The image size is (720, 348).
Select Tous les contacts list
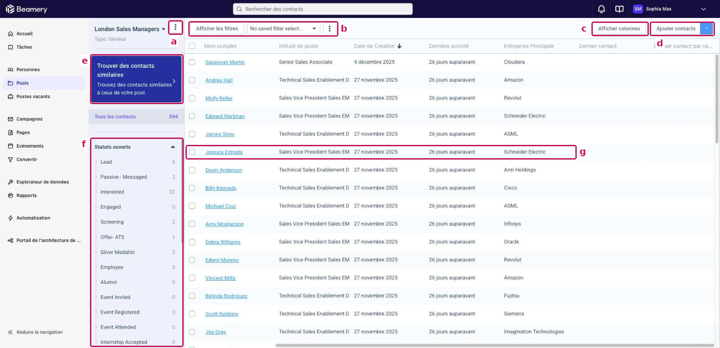pyautogui.click(x=136, y=116)
